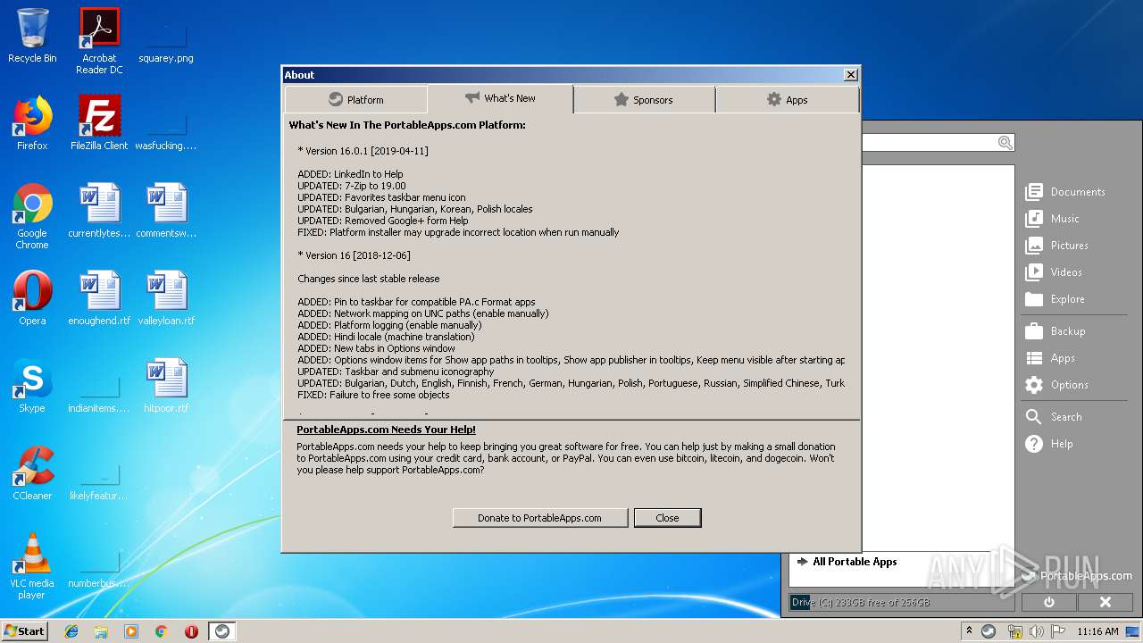Close the About window with X

click(851, 75)
